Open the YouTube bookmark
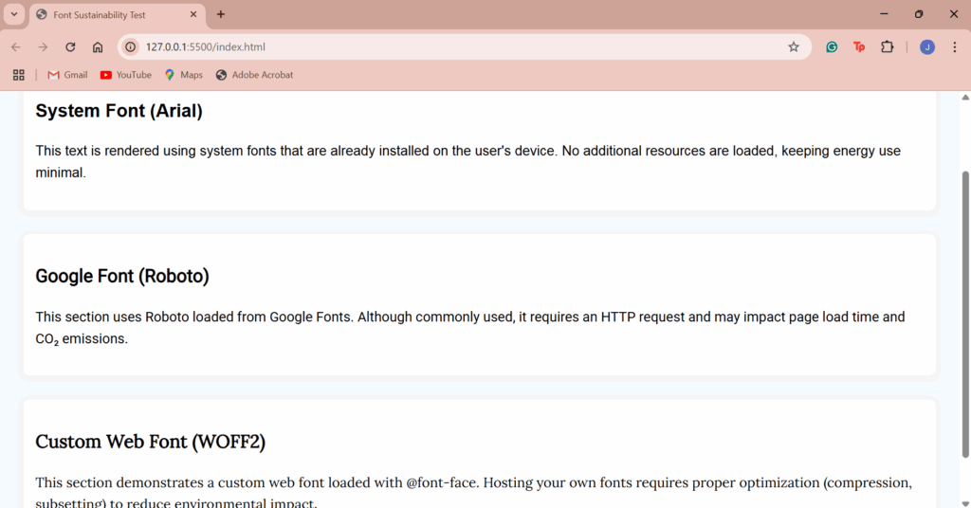Image resolution: width=971 pixels, height=508 pixels. pos(126,75)
